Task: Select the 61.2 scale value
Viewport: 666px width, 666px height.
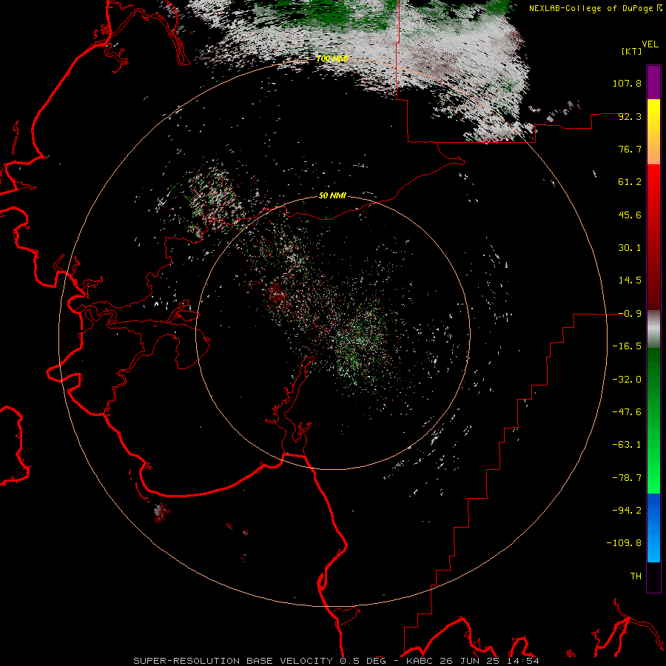Action: point(630,182)
